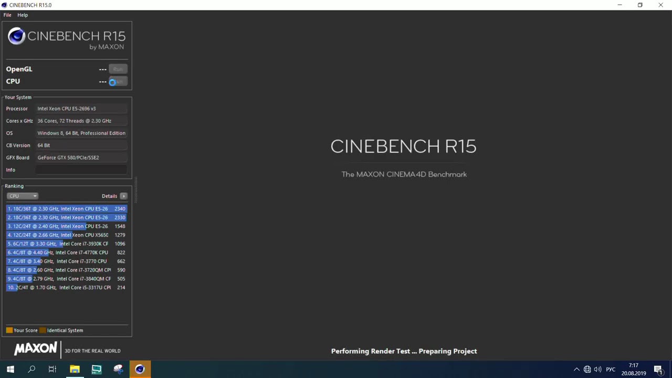Select the Core i5-3317U ranking row
This screenshot has height=378, width=672.
coord(67,287)
